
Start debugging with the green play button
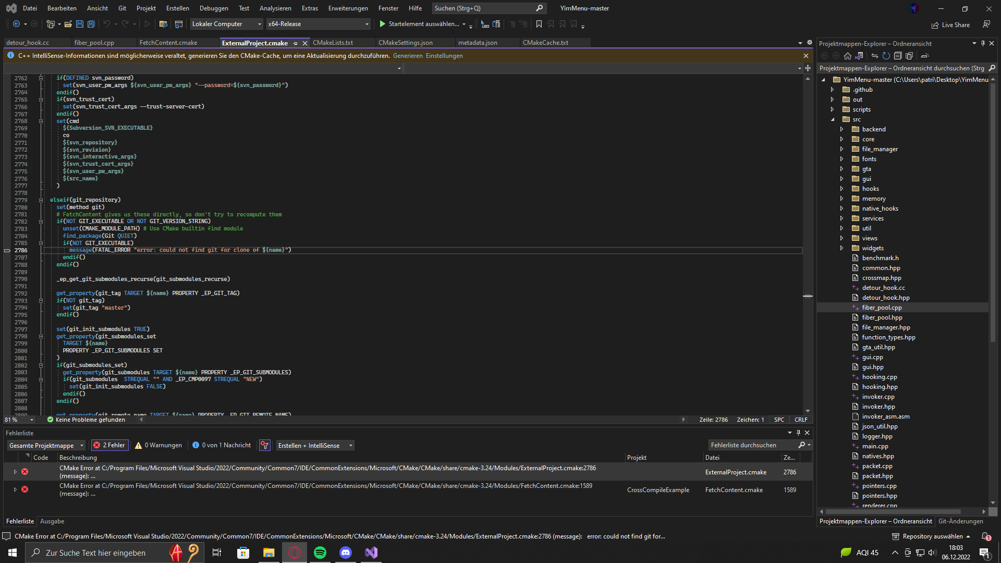coord(382,24)
